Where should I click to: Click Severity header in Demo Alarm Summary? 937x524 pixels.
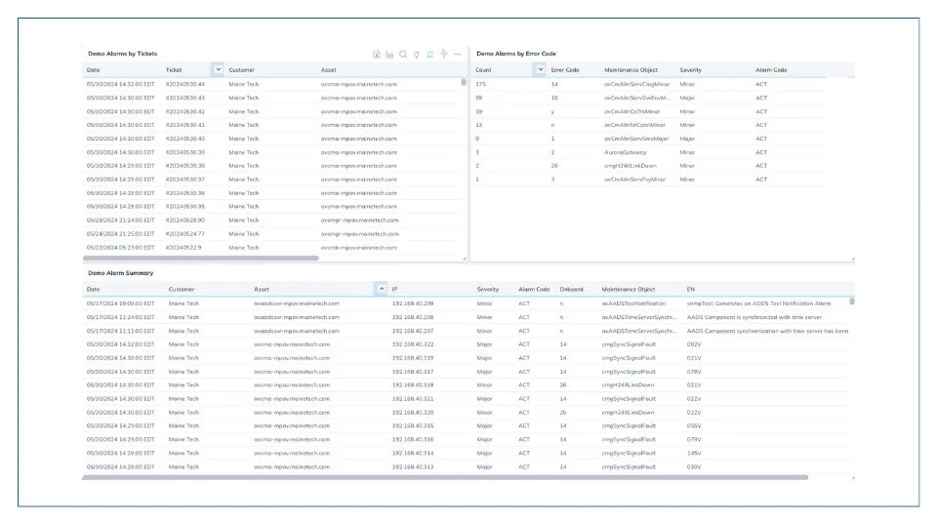click(488, 289)
